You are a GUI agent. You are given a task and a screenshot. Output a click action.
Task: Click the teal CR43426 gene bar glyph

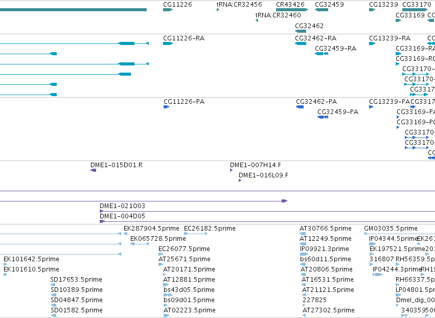click(292, 10)
